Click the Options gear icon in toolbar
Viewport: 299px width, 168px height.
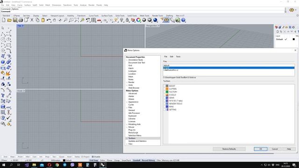[166, 20]
